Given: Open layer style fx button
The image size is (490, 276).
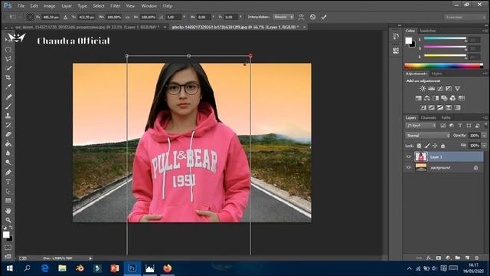Looking at the screenshot, I should tap(429, 258).
